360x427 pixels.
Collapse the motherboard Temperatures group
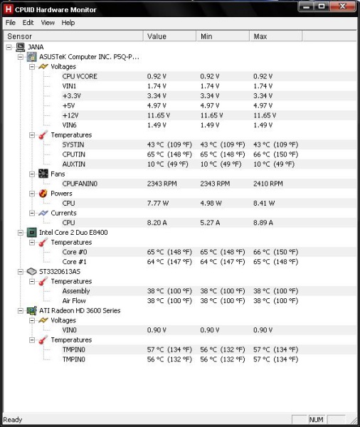click(x=32, y=135)
